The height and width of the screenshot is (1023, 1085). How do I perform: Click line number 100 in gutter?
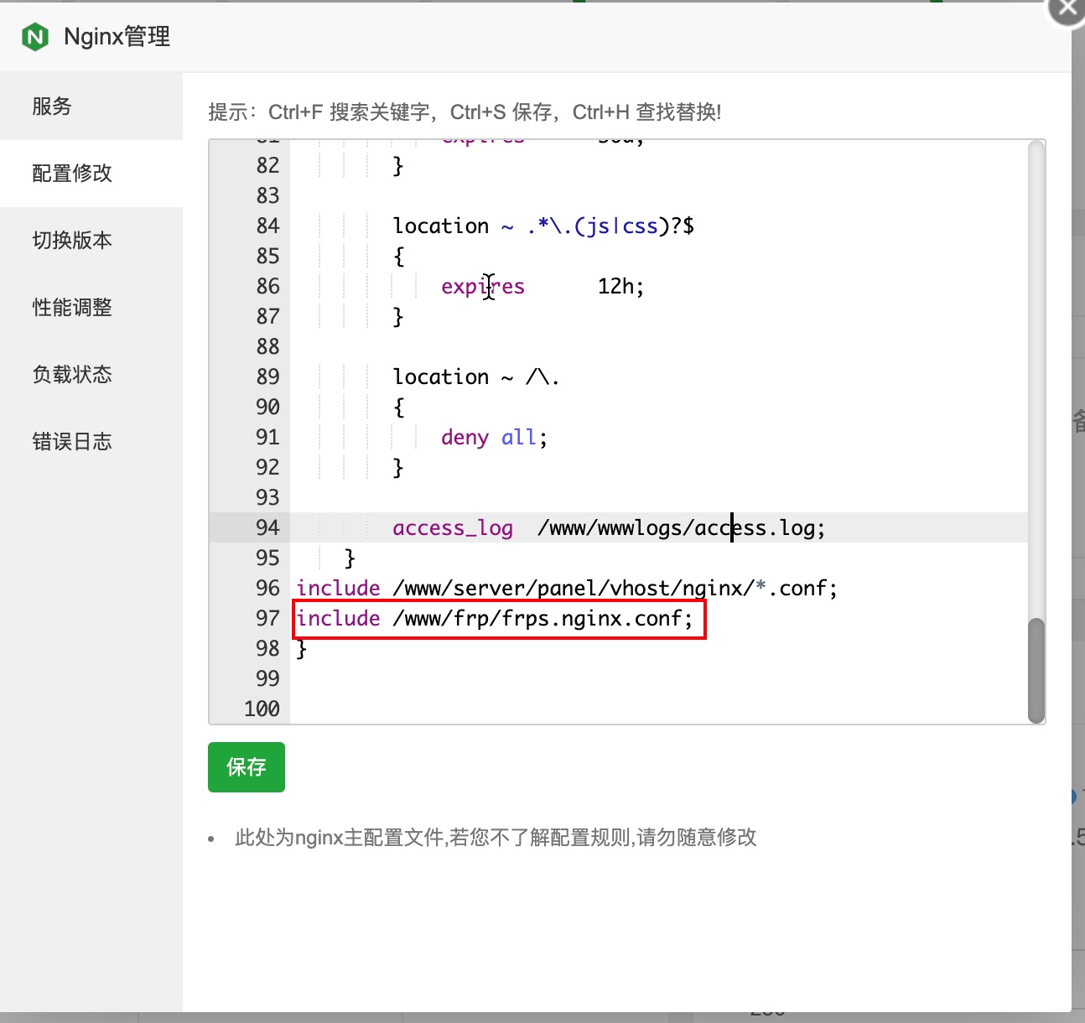tap(262, 709)
